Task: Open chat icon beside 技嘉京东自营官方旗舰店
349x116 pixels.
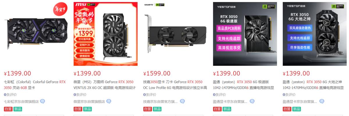Action: 182,101
